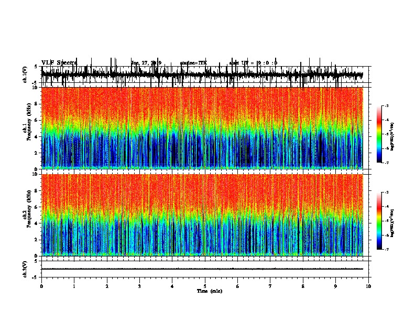Click the ch.2 spectrogram '2' kHz tick label
The image size is (415, 321).
coord(37,240)
